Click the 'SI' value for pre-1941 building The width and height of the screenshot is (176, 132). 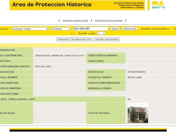(x=129, y=99)
